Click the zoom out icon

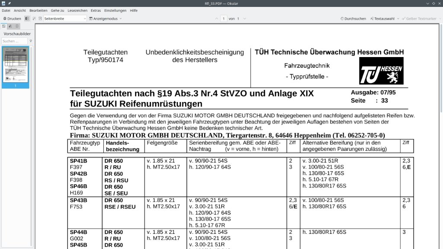[x=34, y=19]
